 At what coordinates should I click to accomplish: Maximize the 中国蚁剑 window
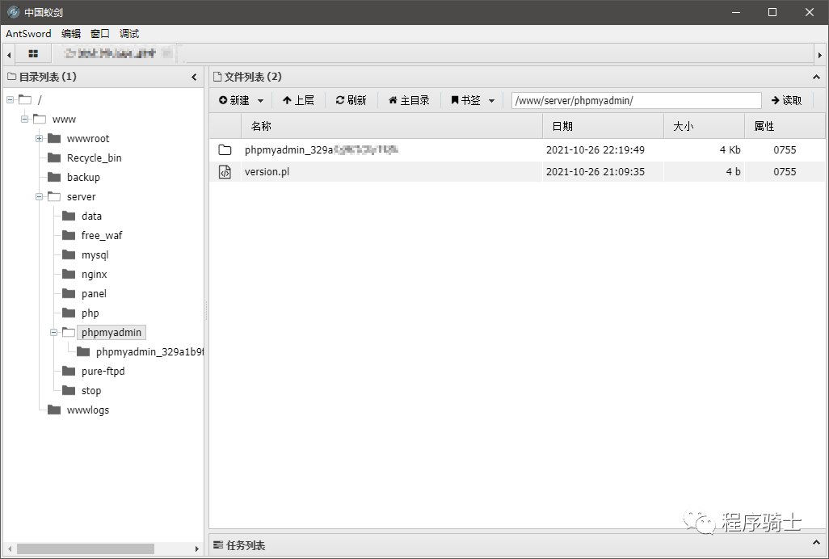point(772,12)
